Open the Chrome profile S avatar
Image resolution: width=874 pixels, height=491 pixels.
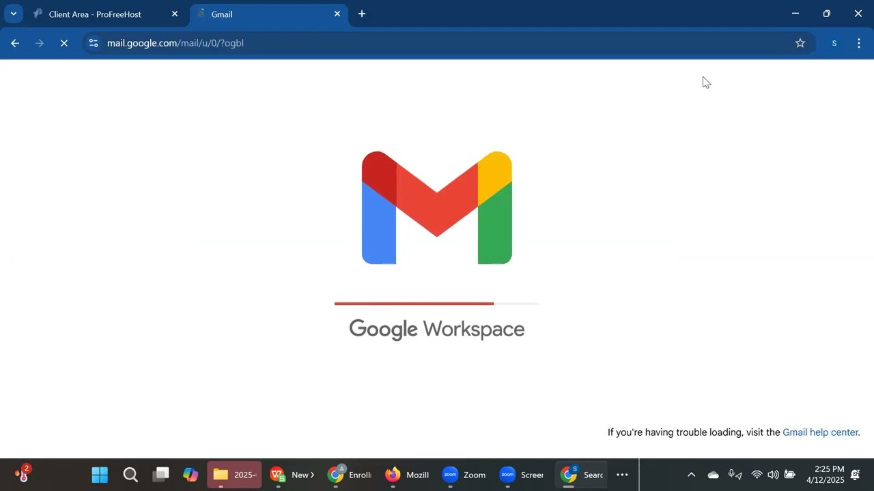(834, 43)
